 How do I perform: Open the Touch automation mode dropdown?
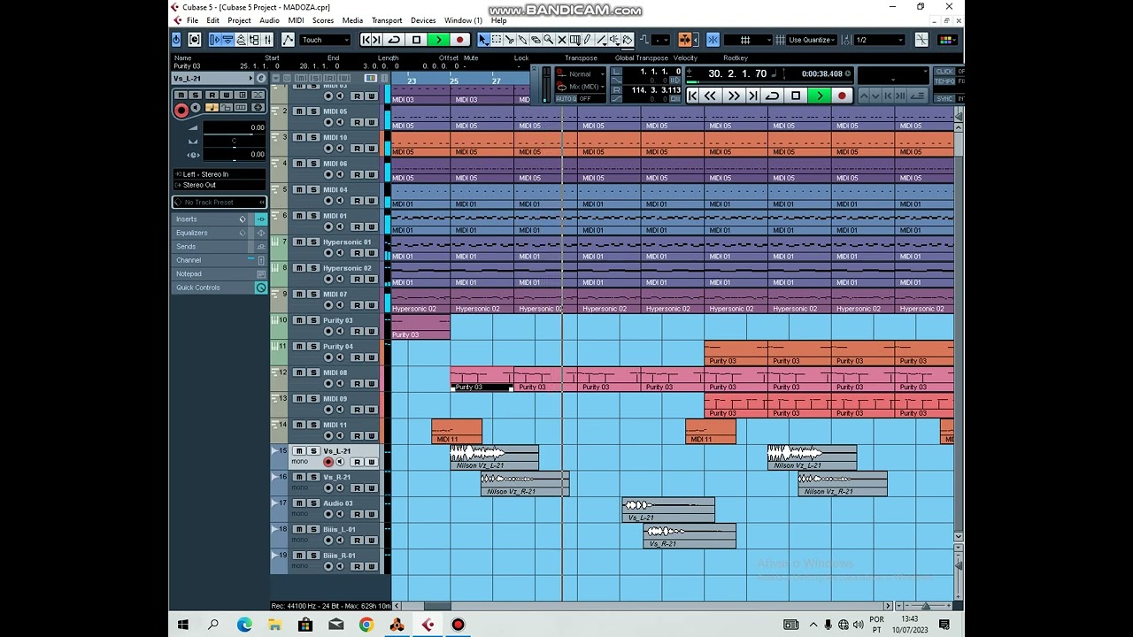(325, 40)
